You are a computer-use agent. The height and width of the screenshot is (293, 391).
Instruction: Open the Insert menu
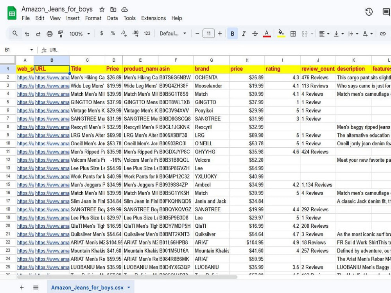(73, 18)
